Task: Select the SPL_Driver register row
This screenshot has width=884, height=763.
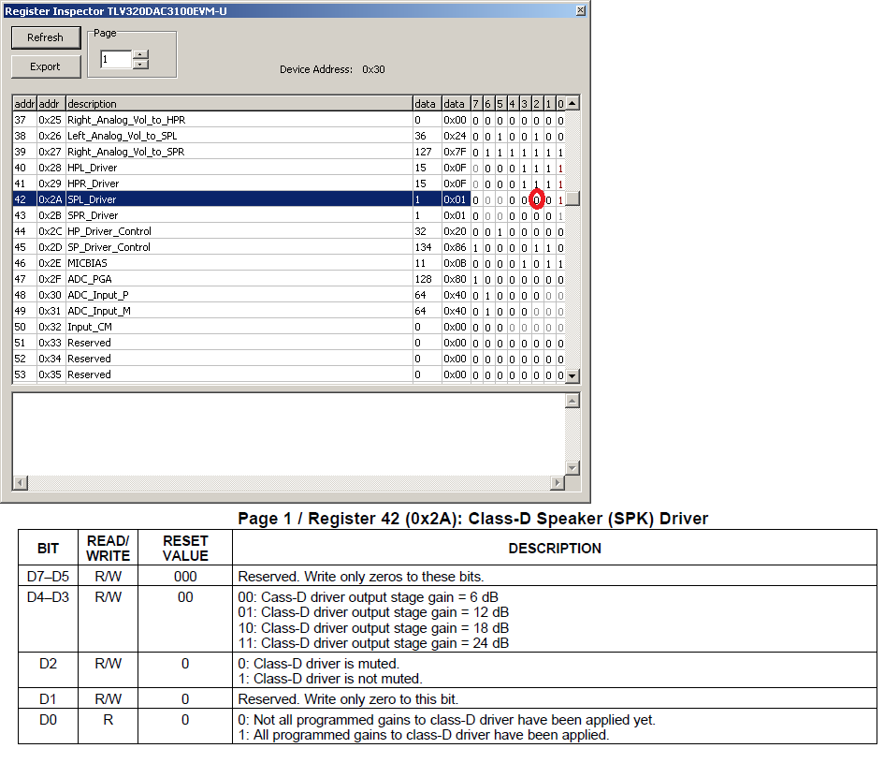Action: [x=289, y=199]
